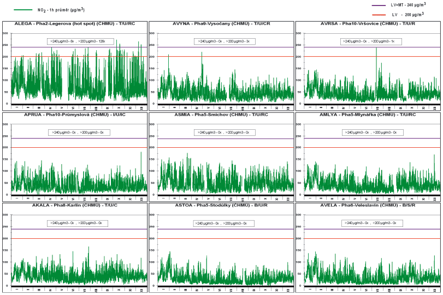Select the exceedance count box in AKALA chart
Screen dimensions: 443x295
78,223
